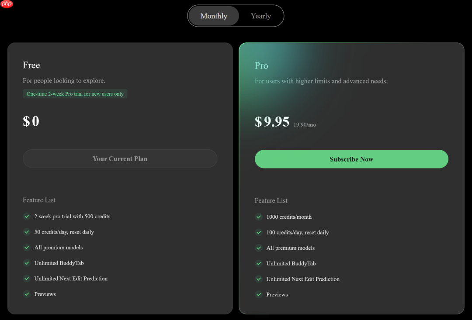Click checkmark beside "Previews" in Pro plan

pyautogui.click(x=259, y=294)
